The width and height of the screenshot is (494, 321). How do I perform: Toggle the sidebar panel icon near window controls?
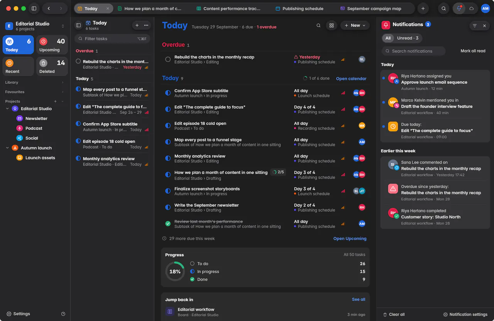(x=34, y=8)
